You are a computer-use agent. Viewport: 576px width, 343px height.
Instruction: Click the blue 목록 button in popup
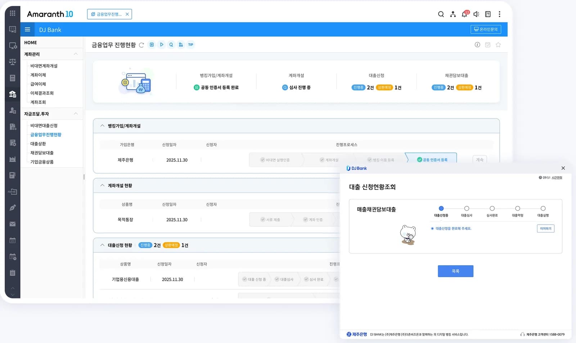click(x=455, y=271)
